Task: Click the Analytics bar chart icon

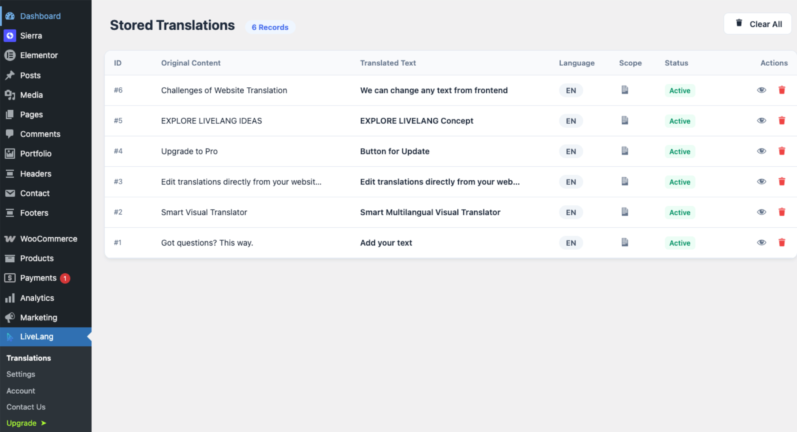Action: (10, 298)
